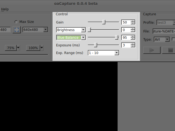Open the Brightness control dropdown

[71, 30]
